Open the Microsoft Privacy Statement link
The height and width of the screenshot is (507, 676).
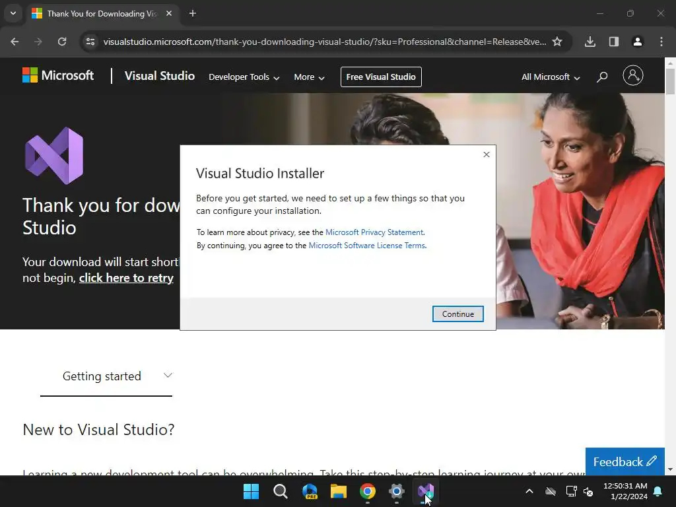(374, 232)
